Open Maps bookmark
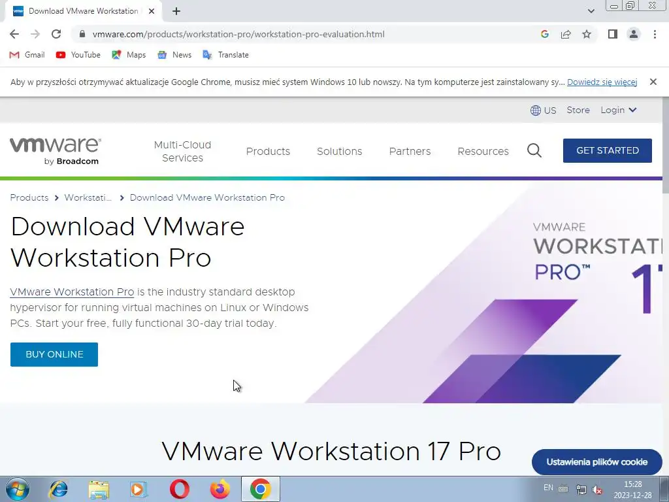The width and height of the screenshot is (669, 502). click(x=129, y=55)
